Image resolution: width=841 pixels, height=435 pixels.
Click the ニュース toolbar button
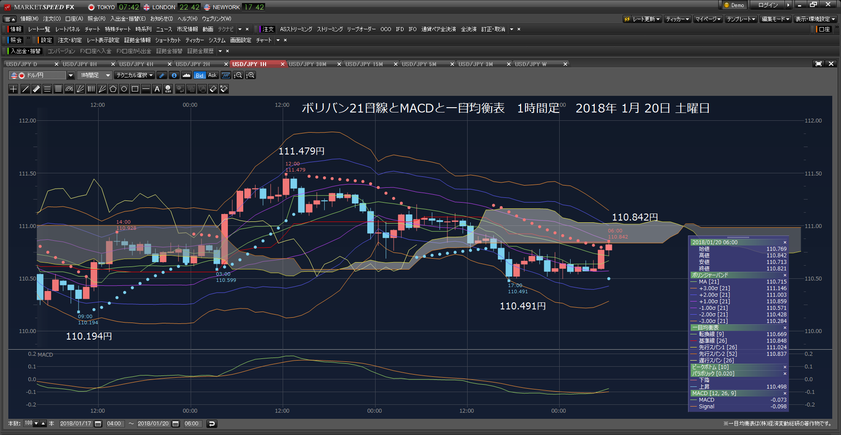click(x=164, y=29)
